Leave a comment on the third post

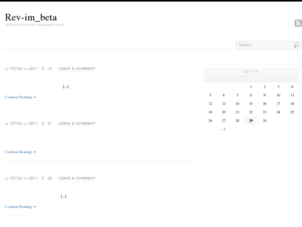tap(77, 178)
